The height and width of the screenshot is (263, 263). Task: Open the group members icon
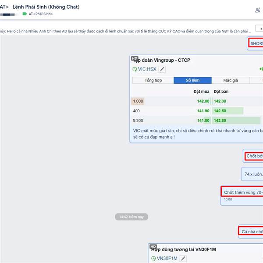[x=257, y=11]
